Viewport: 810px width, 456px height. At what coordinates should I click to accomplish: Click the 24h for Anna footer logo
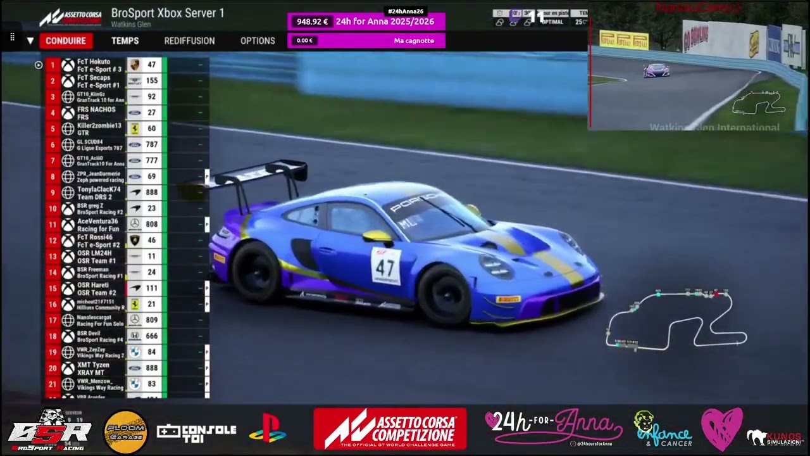(554, 427)
